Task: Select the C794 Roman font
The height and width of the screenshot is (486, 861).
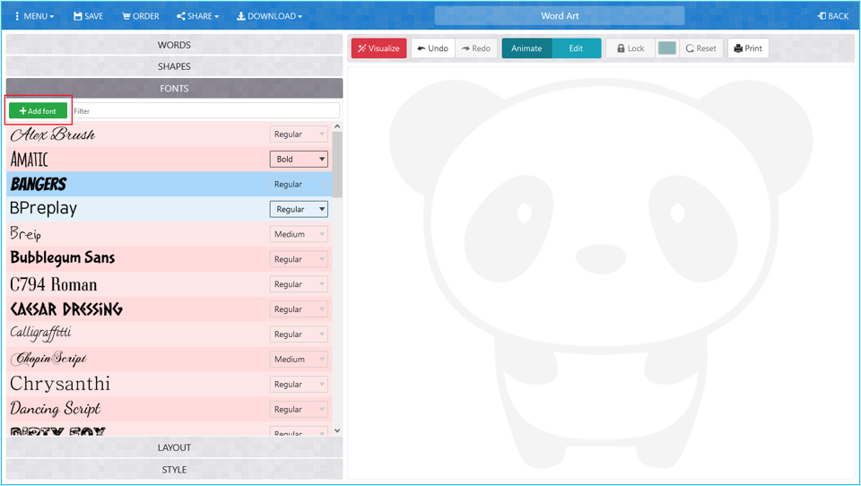Action: [53, 284]
